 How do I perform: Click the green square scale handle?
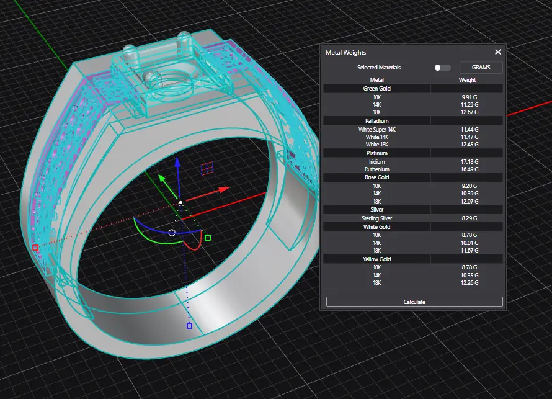tap(208, 237)
